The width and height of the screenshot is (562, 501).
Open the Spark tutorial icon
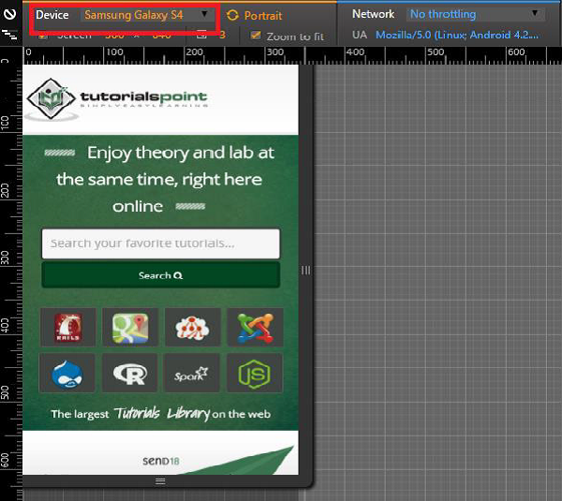191,373
